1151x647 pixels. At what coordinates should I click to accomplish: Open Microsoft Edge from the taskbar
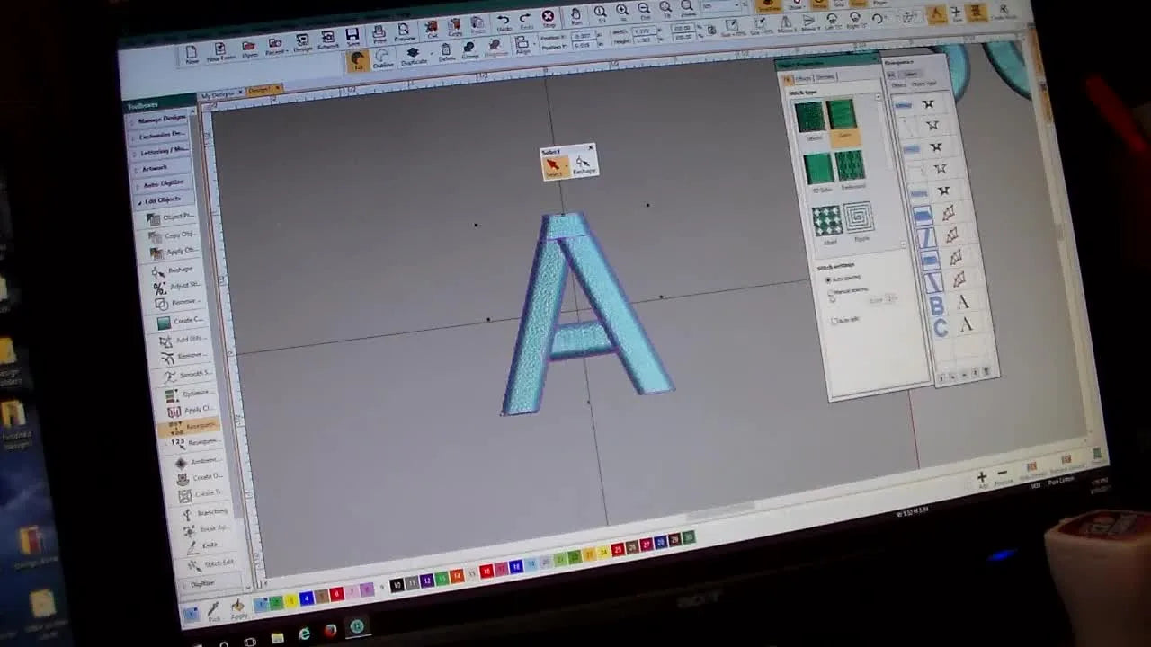pyautogui.click(x=305, y=634)
